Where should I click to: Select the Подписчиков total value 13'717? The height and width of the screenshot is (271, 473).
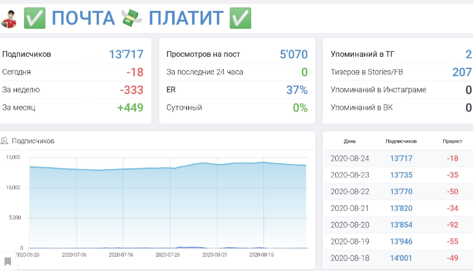coord(126,54)
